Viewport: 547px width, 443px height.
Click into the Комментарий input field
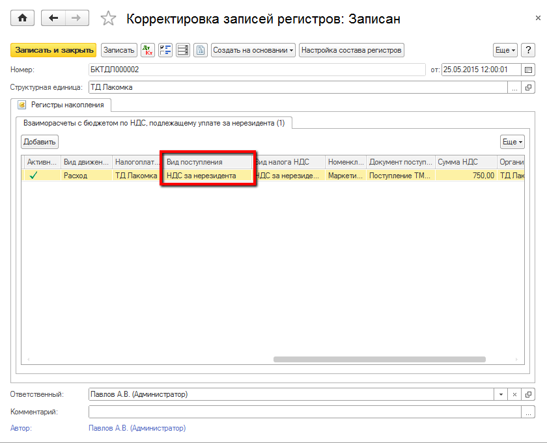(x=305, y=411)
